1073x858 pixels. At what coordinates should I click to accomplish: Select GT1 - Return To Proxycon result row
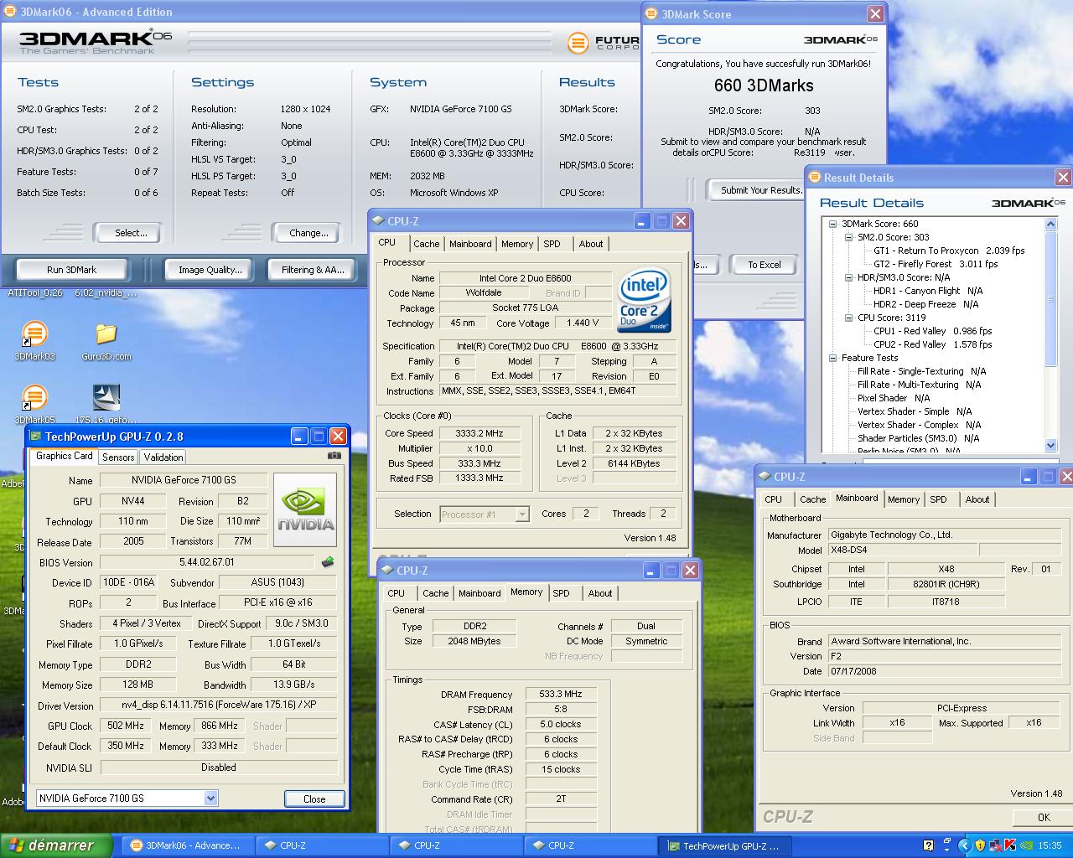[x=949, y=251]
